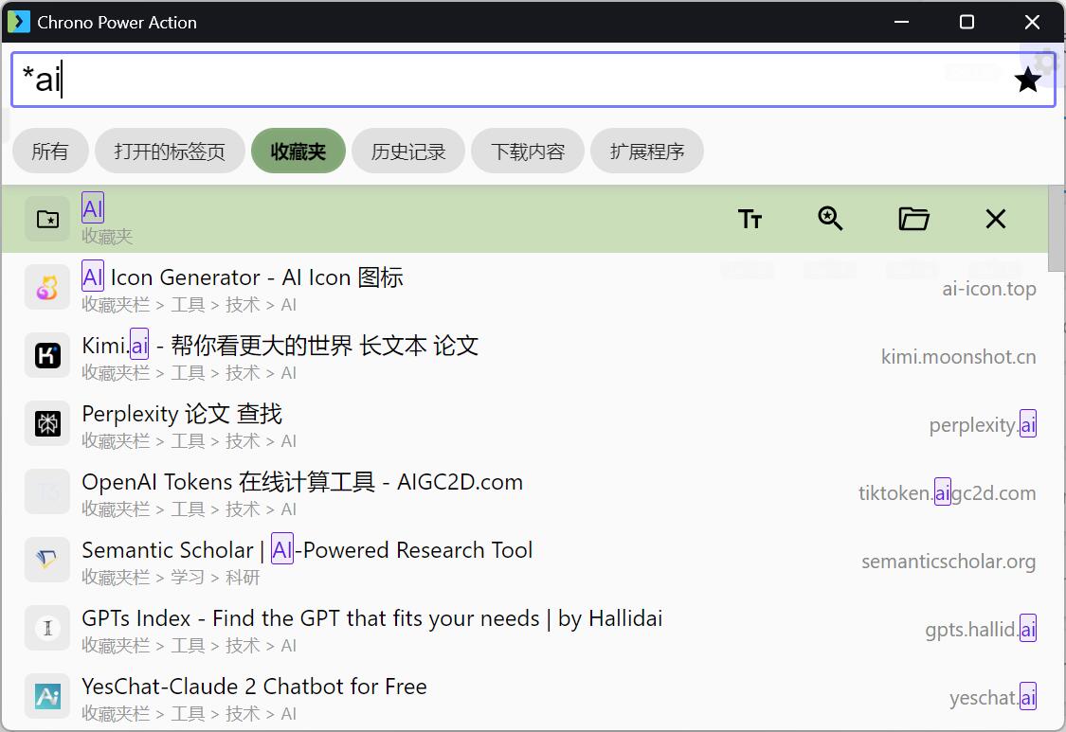Click the rename text icon on AI folder row
The height and width of the screenshot is (732, 1066).
point(750,220)
